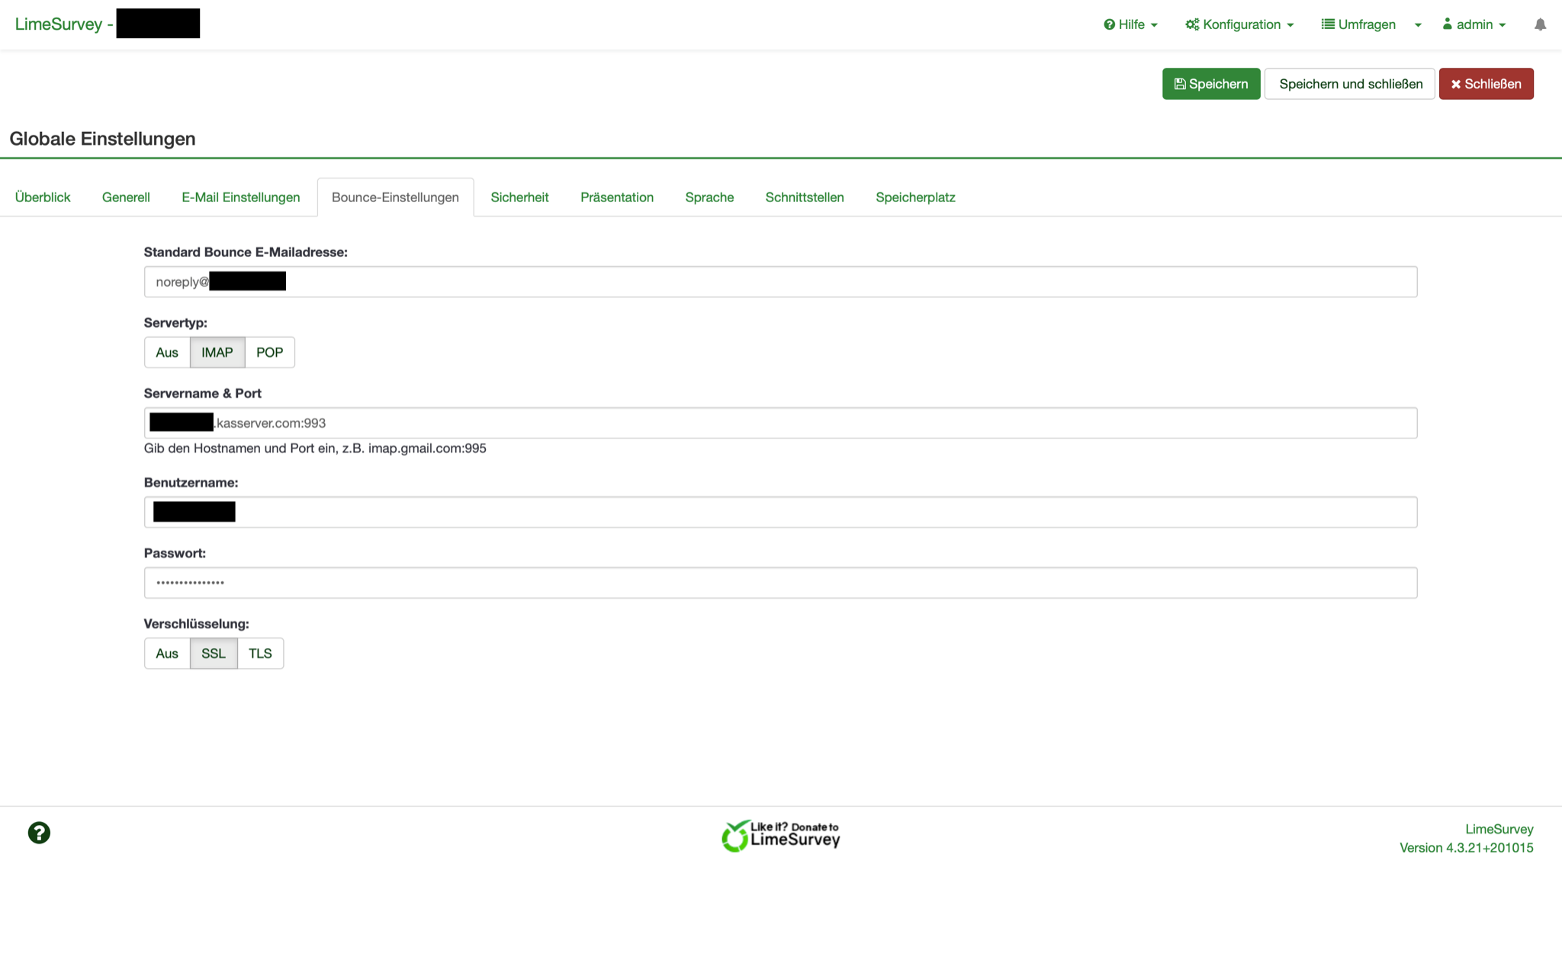Expand the Konfiguration dropdown menu
Viewport: 1562px width, 976px height.
click(x=1239, y=24)
